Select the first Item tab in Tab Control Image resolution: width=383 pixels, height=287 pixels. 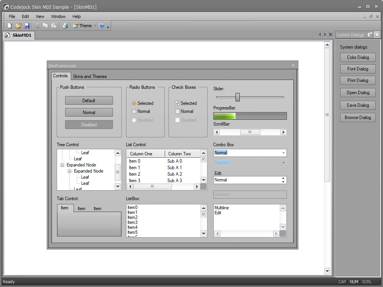65,208
